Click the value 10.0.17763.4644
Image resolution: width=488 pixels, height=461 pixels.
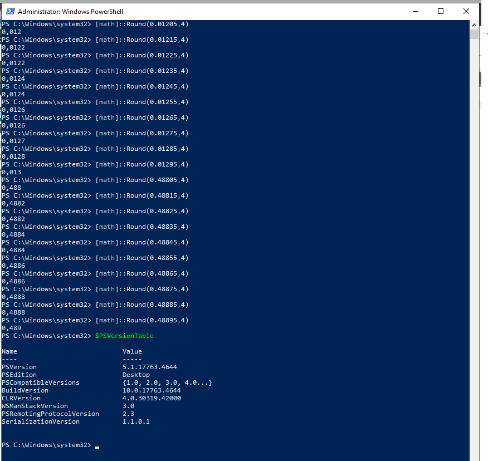click(152, 390)
